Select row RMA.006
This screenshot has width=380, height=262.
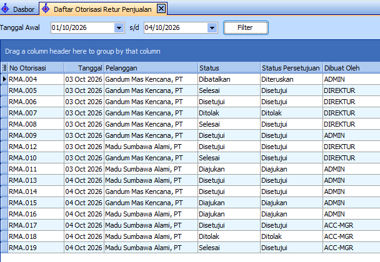(x=191, y=102)
